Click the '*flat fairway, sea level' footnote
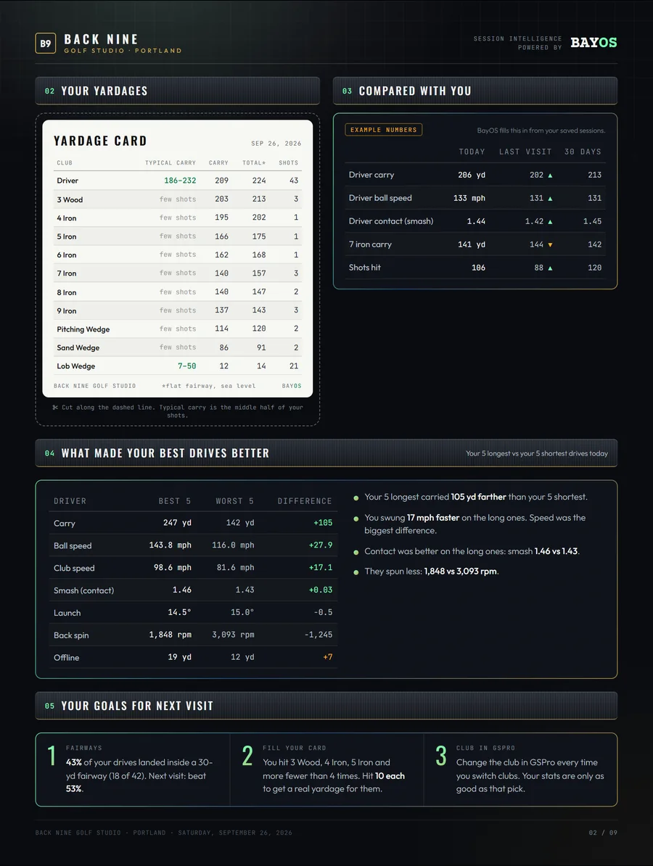Viewport: 653px width, 866px height. [208, 386]
